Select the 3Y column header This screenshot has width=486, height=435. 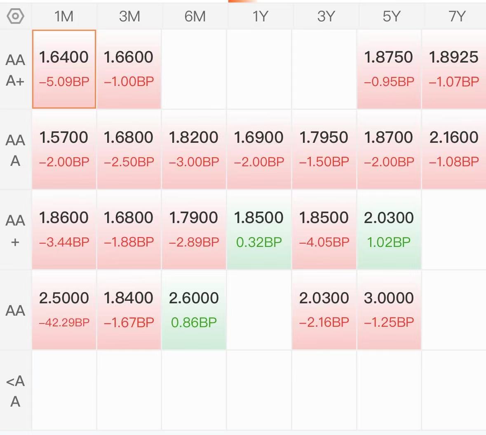(326, 16)
